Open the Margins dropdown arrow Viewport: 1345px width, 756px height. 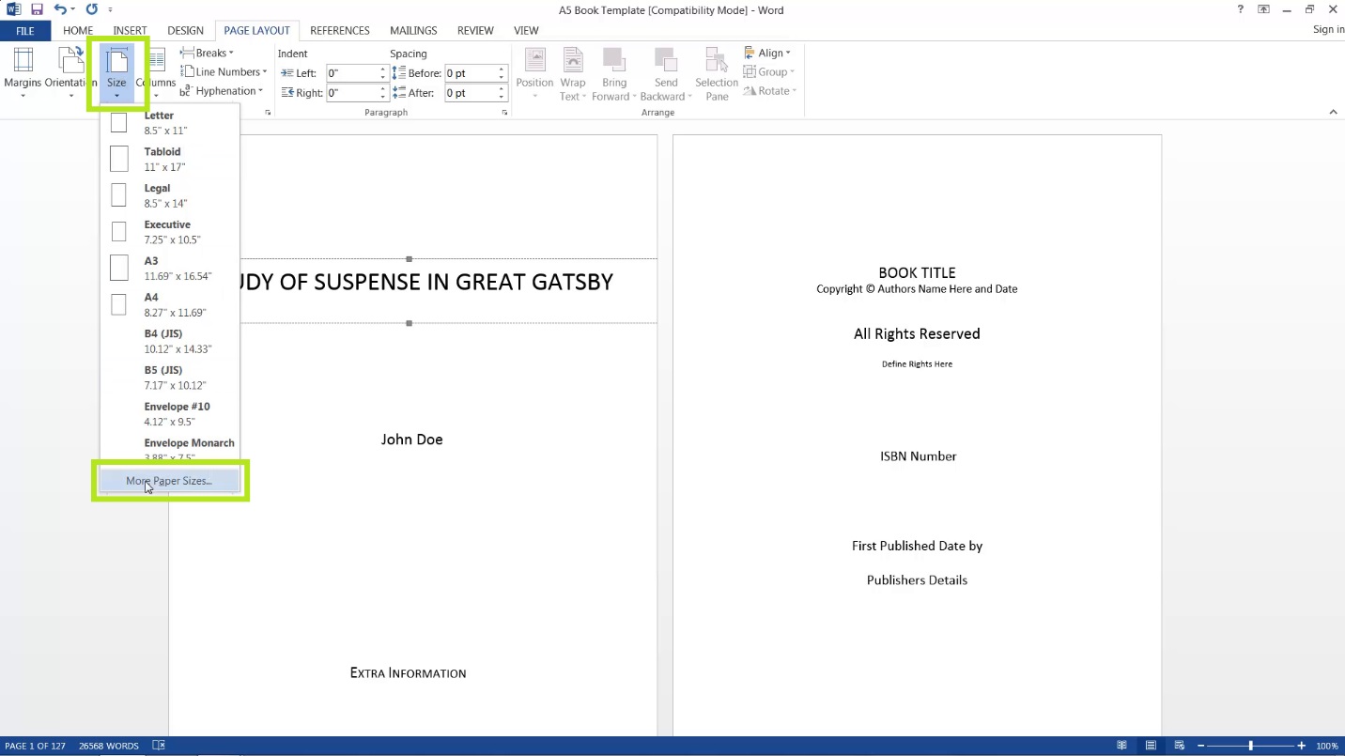pyautogui.click(x=23, y=96)
